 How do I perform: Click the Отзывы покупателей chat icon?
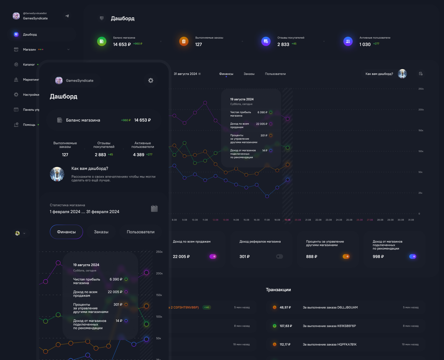tap(266, 41)
